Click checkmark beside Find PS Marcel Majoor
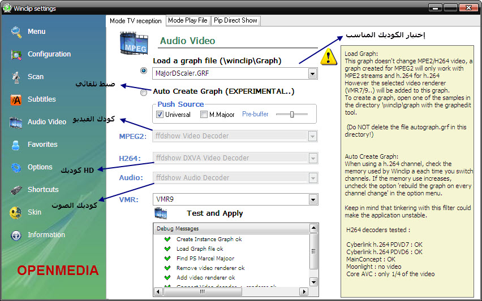Image resolution: width=482 pixels, height=301 pixels. (x=167, y=258)
